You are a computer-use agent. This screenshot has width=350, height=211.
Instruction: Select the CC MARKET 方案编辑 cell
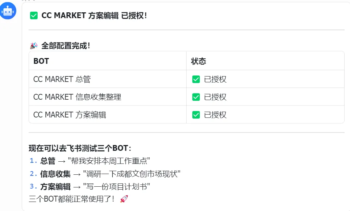click(70, 115)
